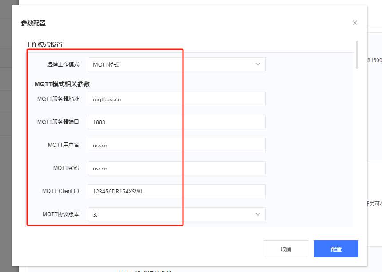Open the MQTT协议版本 dropdown showing 3.1

point(177,214)
